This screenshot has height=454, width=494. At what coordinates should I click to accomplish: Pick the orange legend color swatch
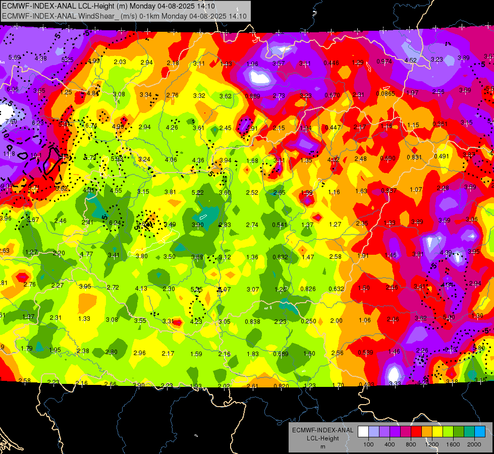click(x=426, y=432)
